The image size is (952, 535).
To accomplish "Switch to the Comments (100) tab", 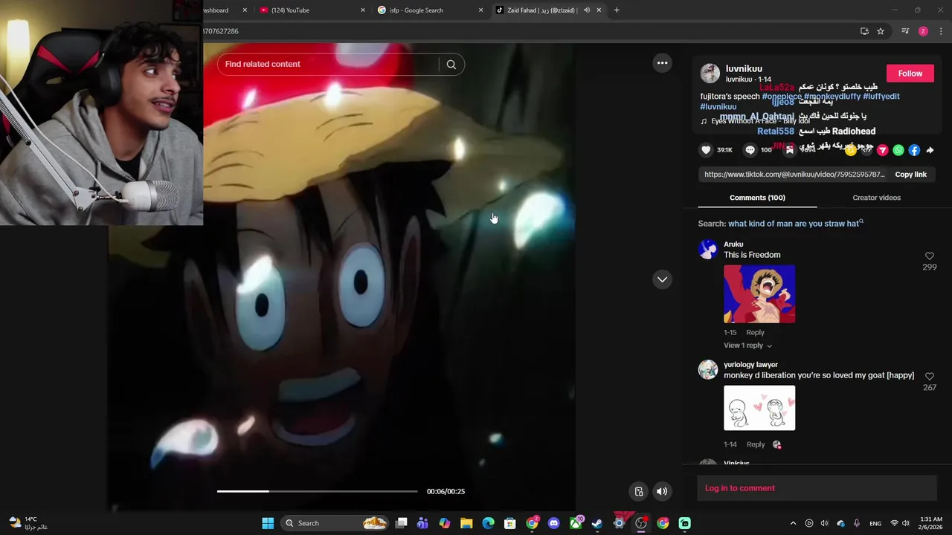I will tap(757, 198).
